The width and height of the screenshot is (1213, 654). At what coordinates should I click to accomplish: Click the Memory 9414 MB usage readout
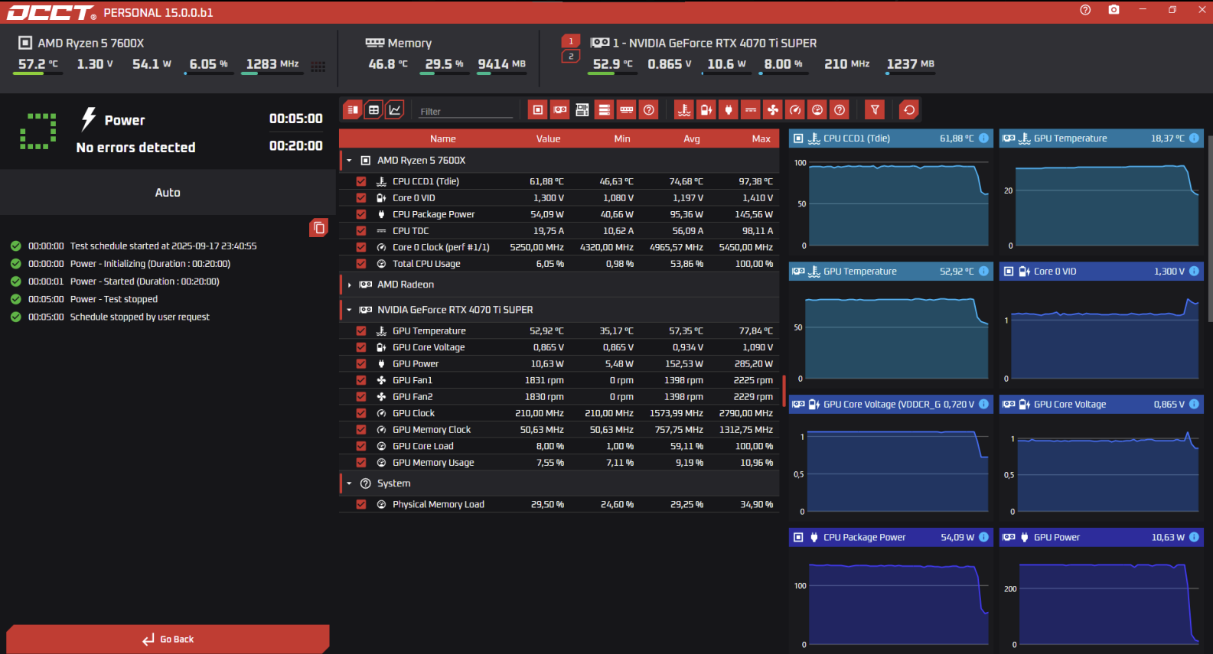click(x=502, y=64)
